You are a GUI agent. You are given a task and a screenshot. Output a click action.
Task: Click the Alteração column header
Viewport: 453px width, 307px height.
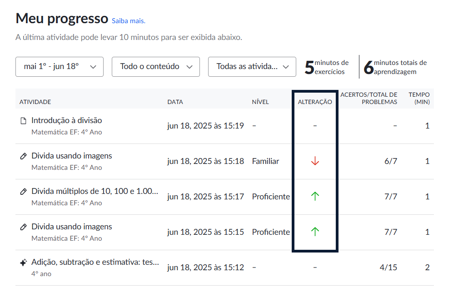pos(315,102)
